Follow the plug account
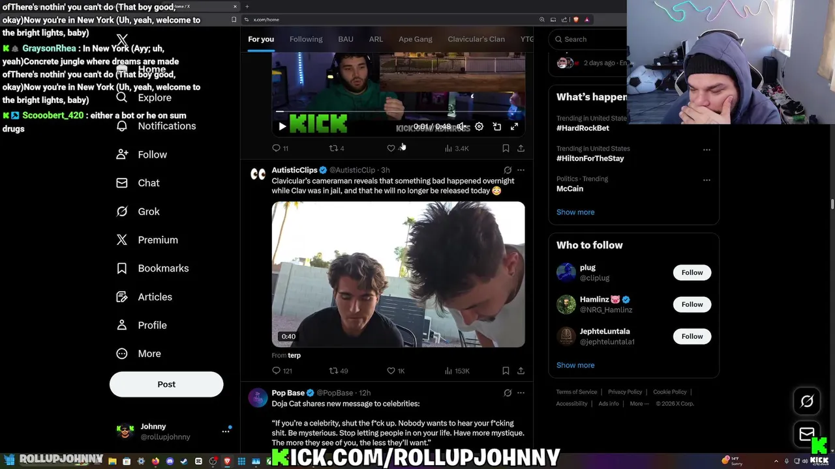This screenshot has width=835, height=469. click(692, 272)
